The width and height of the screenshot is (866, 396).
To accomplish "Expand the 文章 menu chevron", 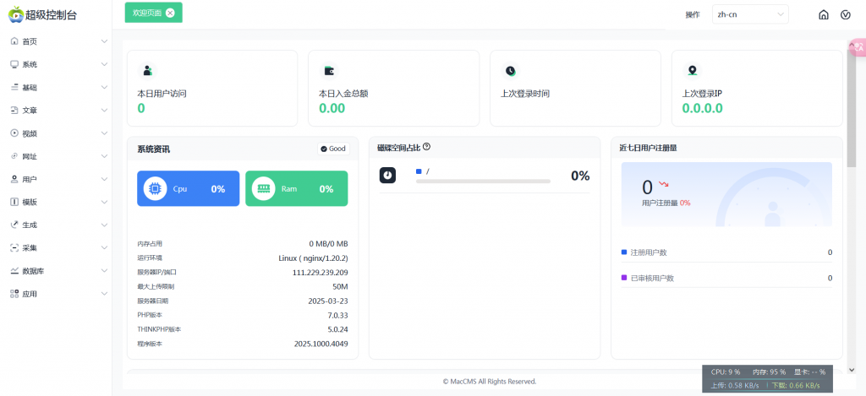I will [104, 111].
